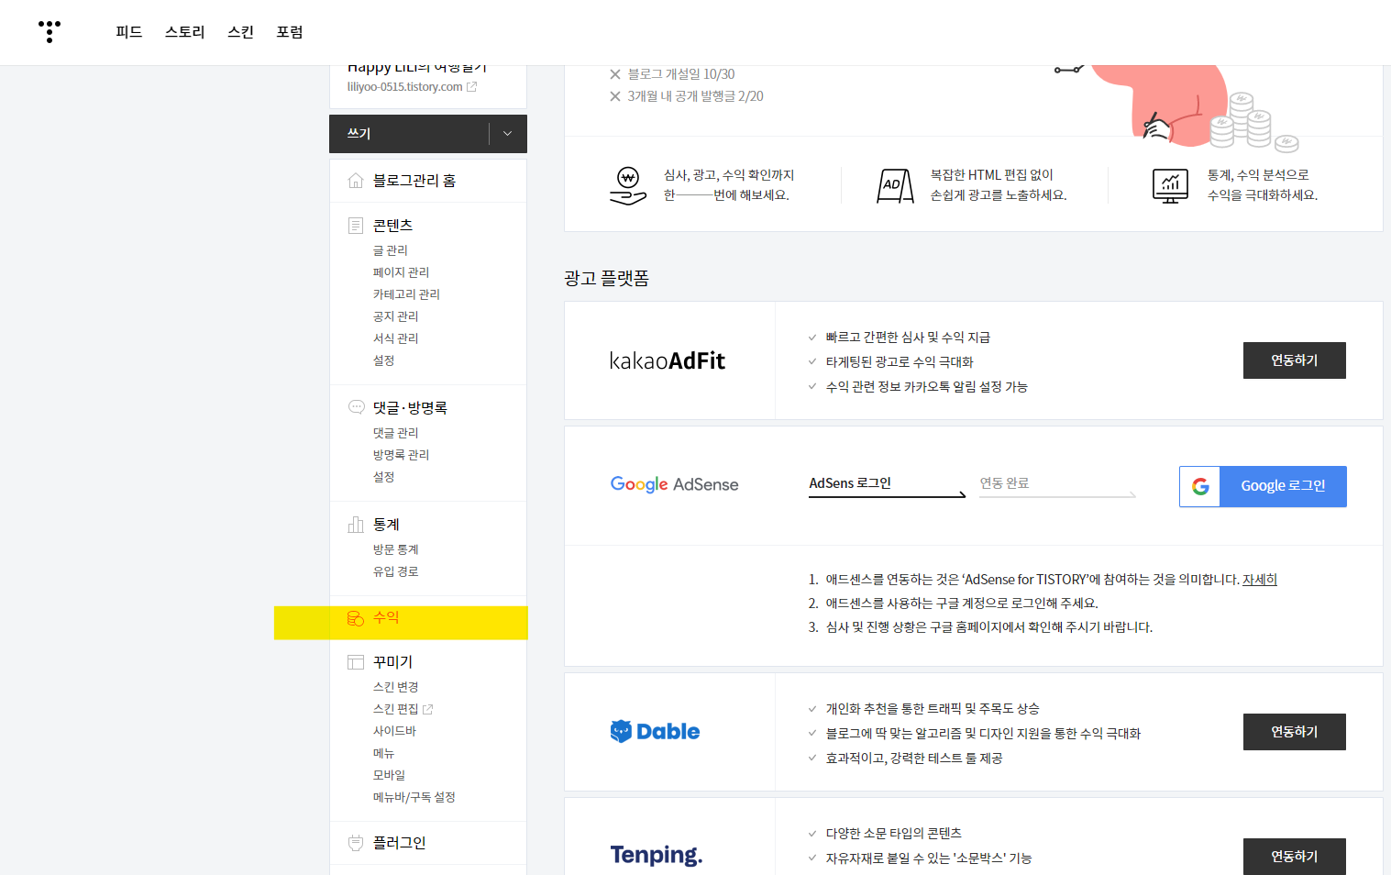
Task: Open 설정 under 콘텐츠
Action: coord(383,360)
